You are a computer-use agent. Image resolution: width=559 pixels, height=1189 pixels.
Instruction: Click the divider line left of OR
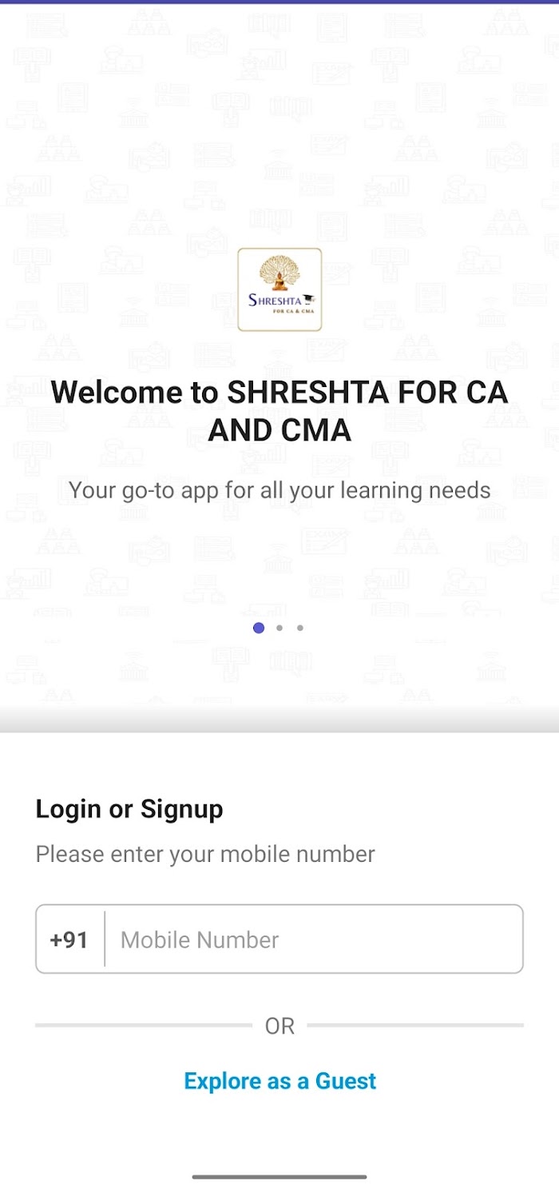point(144,1025)
